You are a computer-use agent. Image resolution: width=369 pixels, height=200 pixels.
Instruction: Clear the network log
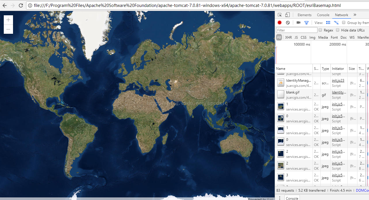pos(288,23)
